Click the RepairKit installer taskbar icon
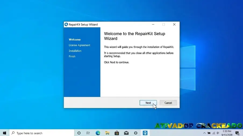 (145, 133)
